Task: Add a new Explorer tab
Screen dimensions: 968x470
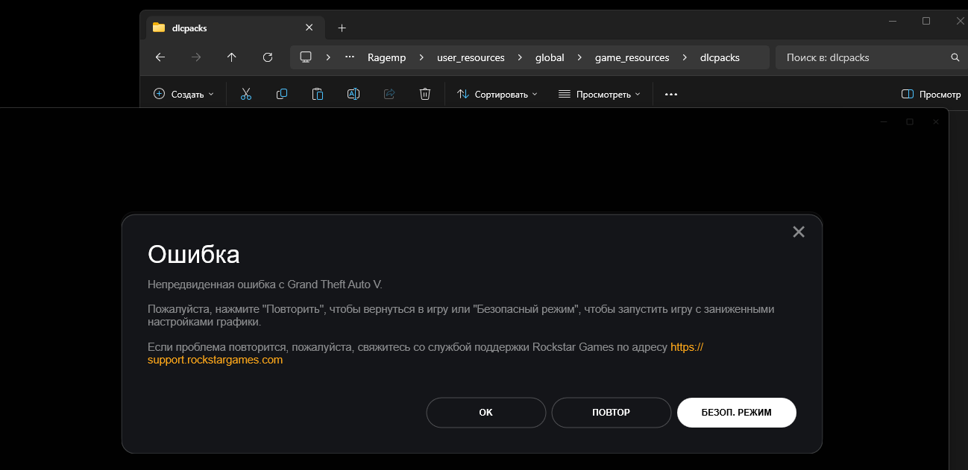Action: 342,28
